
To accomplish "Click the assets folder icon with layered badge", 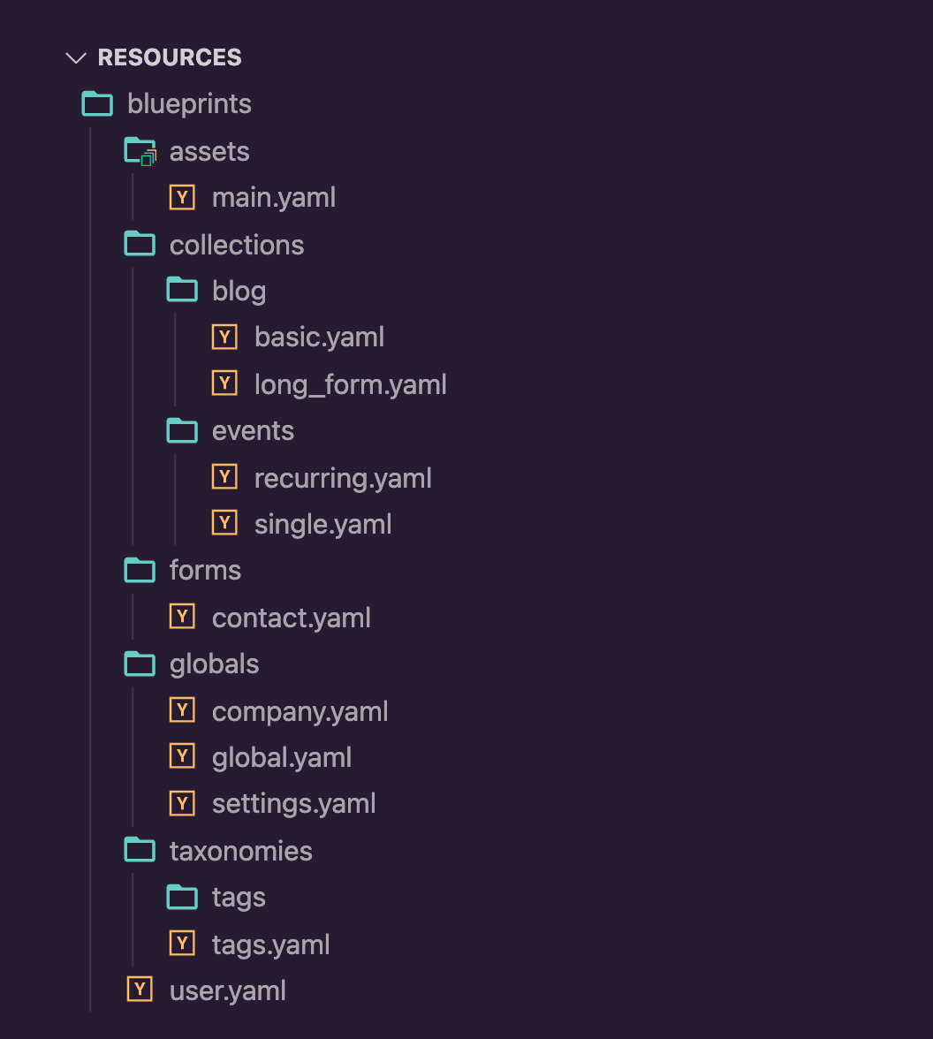I will (x=140, y=150).
